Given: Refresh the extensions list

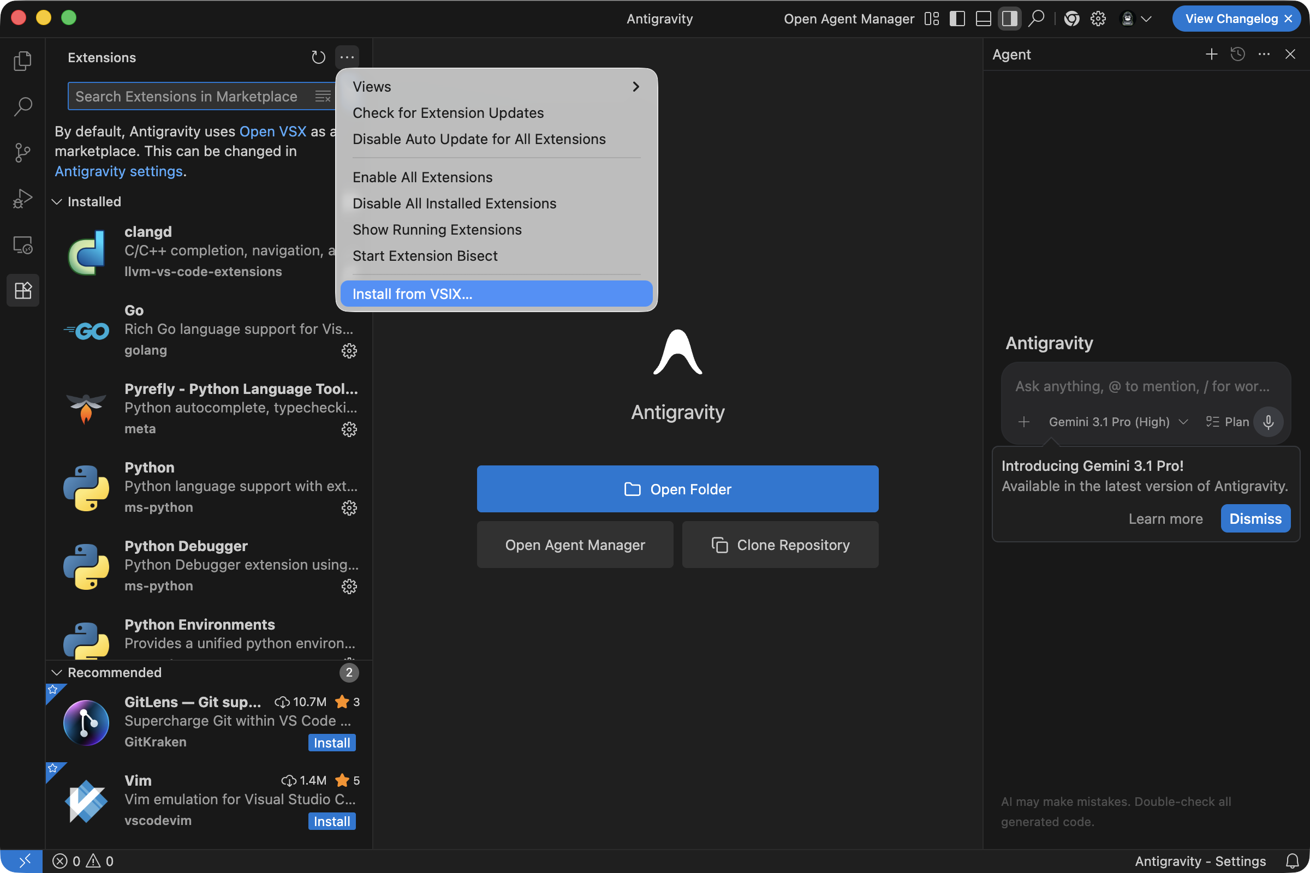Looking at the screenshot, I should pyautogui.click(x=318, y=57).
